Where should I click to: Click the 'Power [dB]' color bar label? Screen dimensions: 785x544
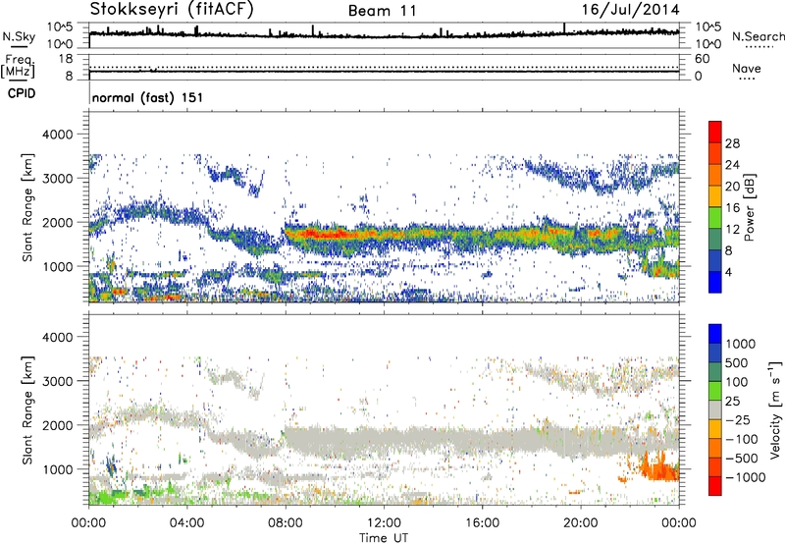[749, 207]
